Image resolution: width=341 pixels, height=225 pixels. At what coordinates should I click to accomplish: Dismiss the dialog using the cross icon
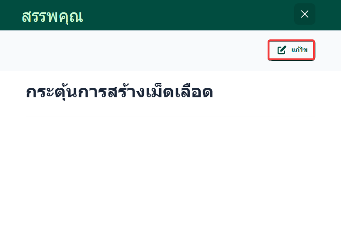coord(305,14)
